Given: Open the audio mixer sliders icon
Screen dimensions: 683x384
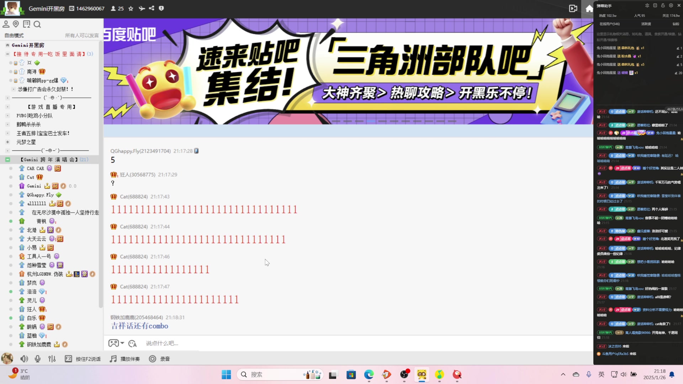Looking at the screenshot, I should click(x=52, y=359).
